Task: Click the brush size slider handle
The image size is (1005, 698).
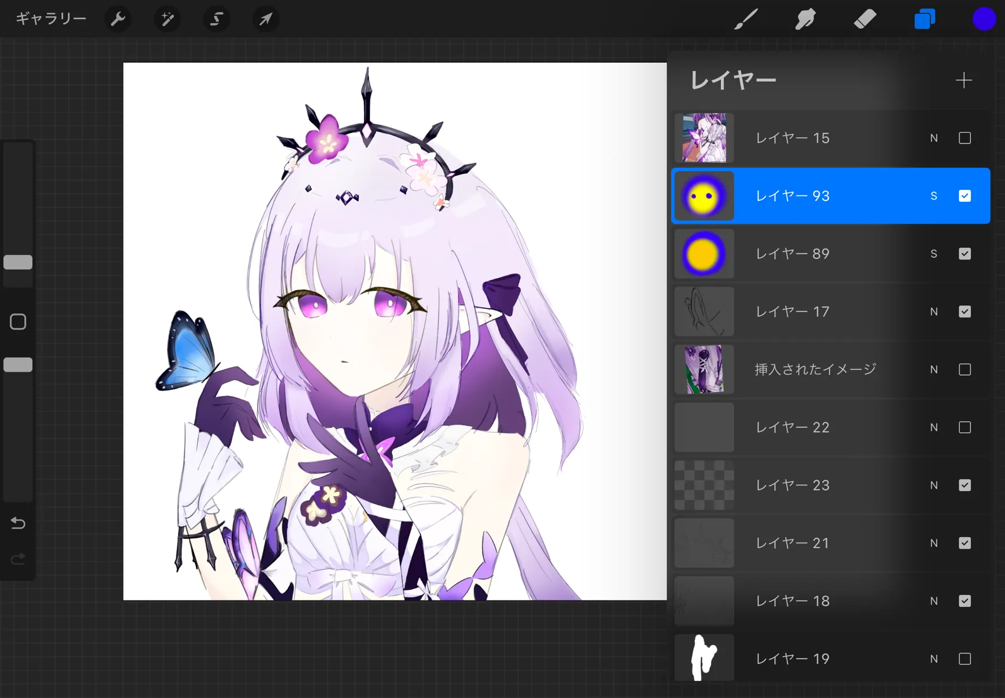Action: point(18,262)
